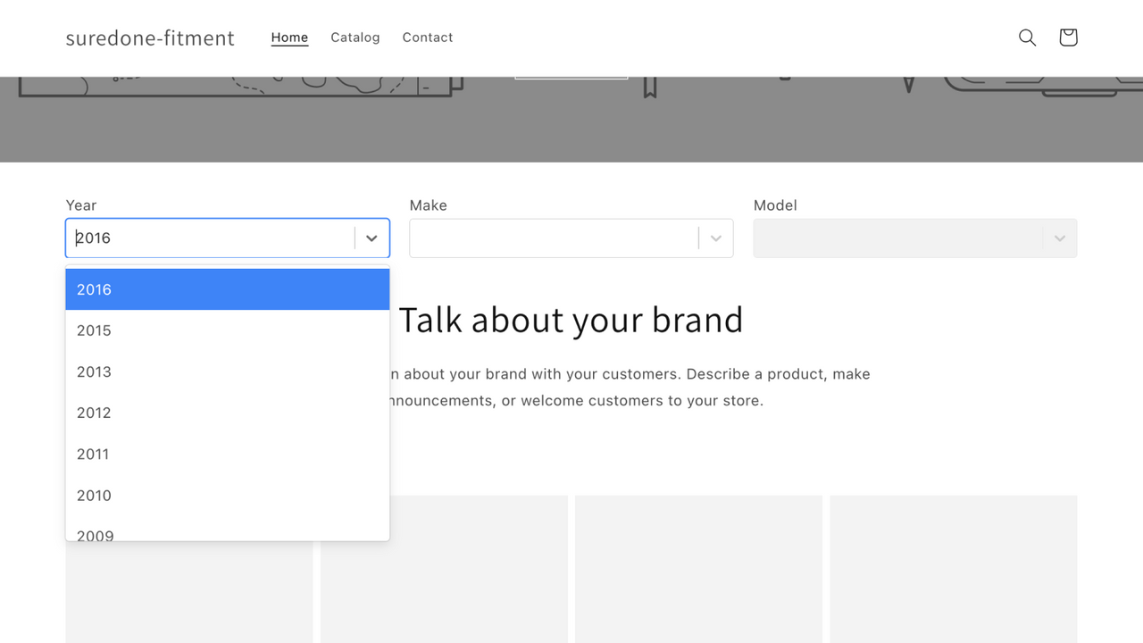This screenshot has height=643, width=1143.
Task: Open the Contact navigation link
Action: click(x=428, y=38)
